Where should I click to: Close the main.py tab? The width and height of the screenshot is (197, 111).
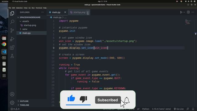pos(65,12)
